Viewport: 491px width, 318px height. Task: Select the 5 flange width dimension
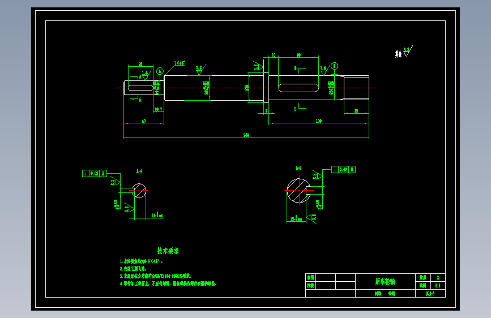[x=267, y=111]
